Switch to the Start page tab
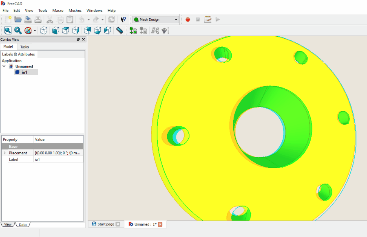Viewport: 367px width, 237px height. point(106,224)
